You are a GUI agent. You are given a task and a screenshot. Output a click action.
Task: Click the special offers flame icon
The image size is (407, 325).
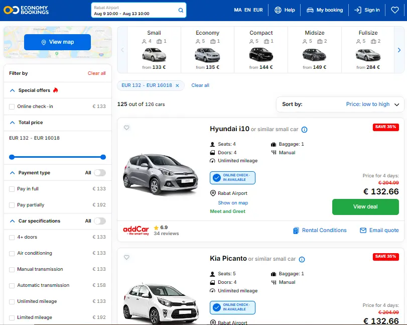click(55, 90)
